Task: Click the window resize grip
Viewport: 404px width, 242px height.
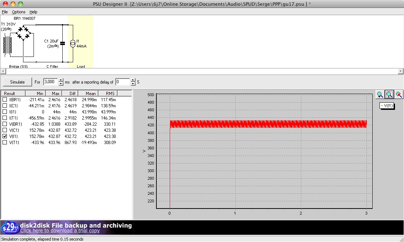Action: point(401,239)
